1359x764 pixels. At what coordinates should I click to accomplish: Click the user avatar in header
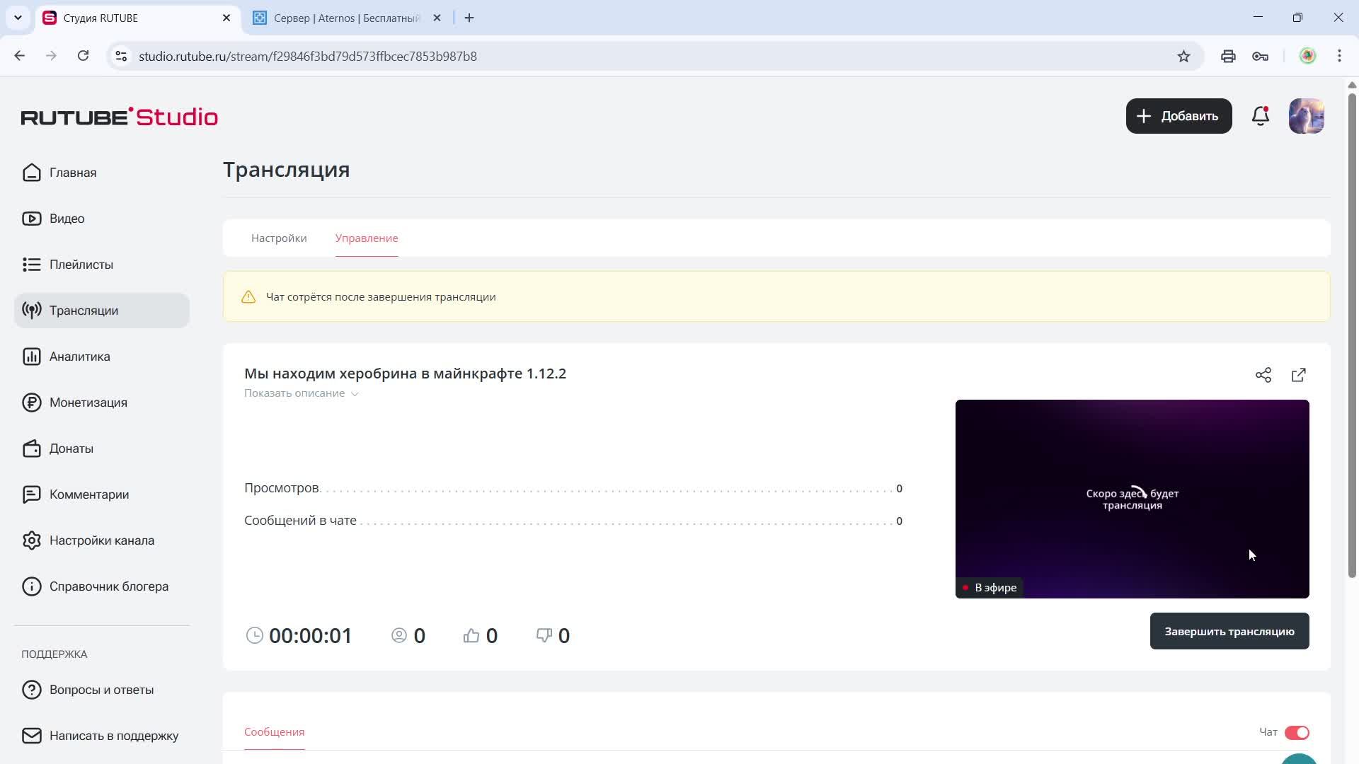(x=1306, y=116)
